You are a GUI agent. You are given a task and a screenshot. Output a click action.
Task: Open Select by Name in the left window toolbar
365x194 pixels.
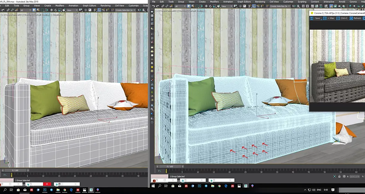[38, 10]
